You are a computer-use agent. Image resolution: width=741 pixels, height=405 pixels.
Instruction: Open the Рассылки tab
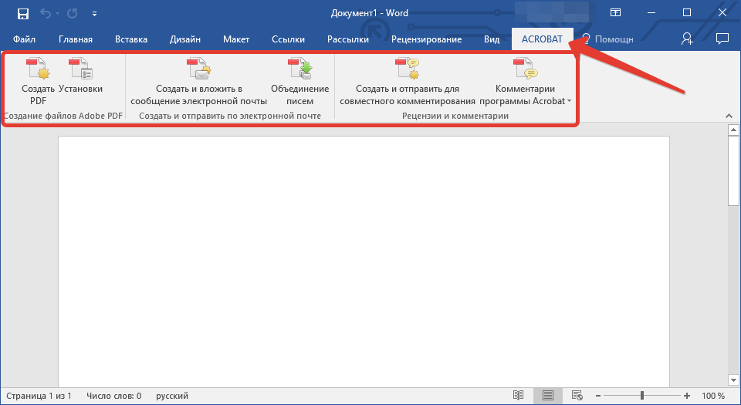348,39
